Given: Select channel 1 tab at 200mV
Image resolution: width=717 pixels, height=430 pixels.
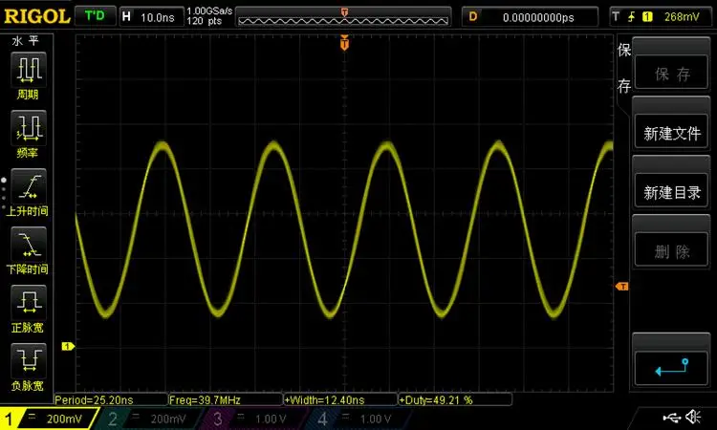Looking at the screenshot, I should click(x=48, y=419).
